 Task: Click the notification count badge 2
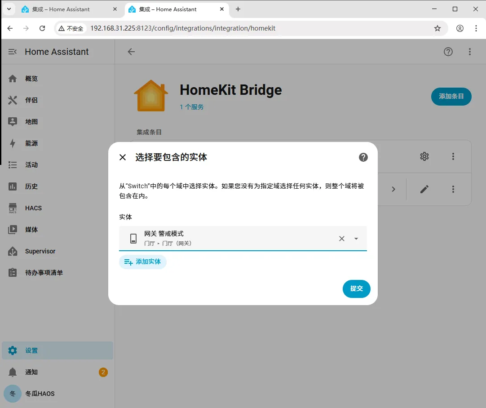click(103, 372)
